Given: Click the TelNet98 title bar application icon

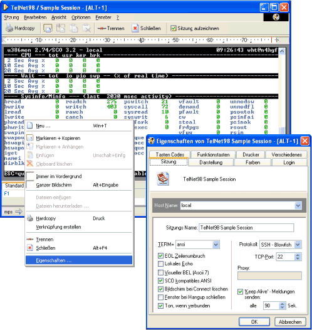Looking at the screenshot, I should pyautogui.click(x=6, y=8).
